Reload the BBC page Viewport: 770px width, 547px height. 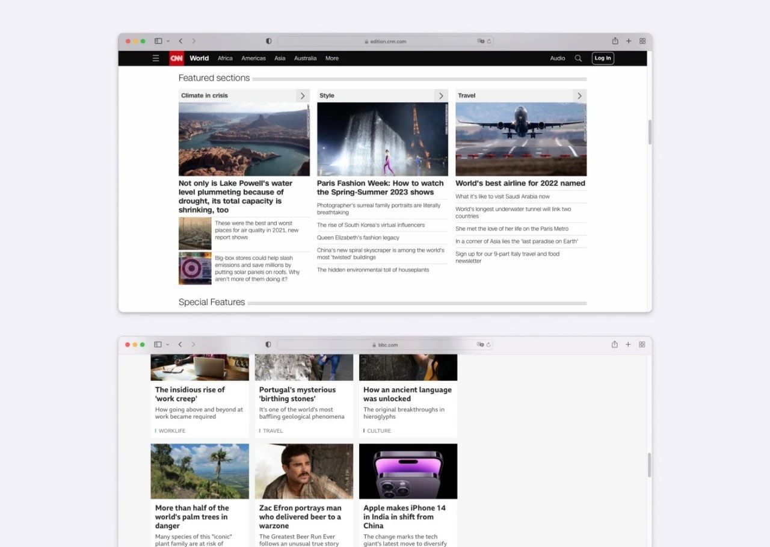pyautogui.click(x=488, y=345)
